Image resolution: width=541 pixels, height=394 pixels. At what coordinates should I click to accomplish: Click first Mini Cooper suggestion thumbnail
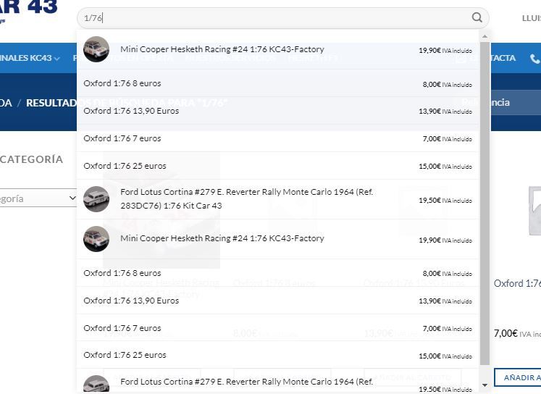click(96, 49)
